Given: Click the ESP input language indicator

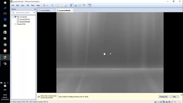Looking at the screenshot, I should point(5,90).
